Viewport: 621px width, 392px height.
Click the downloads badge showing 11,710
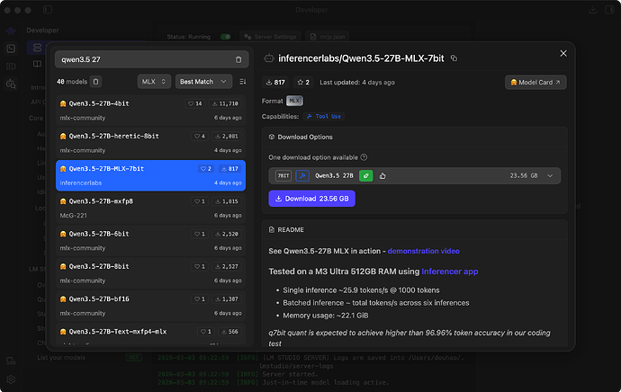point(225,103)
